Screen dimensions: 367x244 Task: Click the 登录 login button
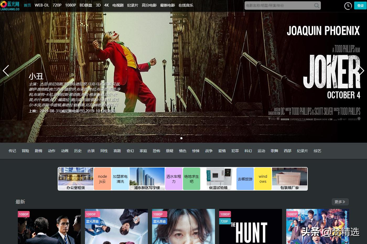pyautogui.click(x=360, y=5)
